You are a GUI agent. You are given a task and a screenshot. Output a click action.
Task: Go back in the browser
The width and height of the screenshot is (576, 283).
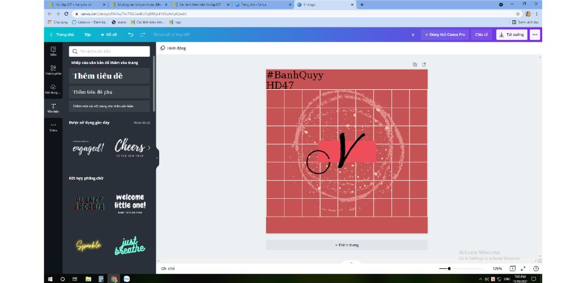click(49, 13)
